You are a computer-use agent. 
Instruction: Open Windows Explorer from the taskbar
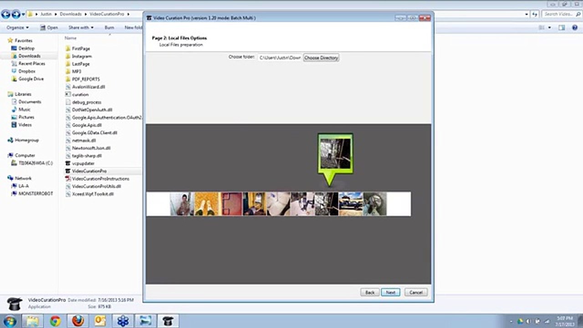click(33, 321)
